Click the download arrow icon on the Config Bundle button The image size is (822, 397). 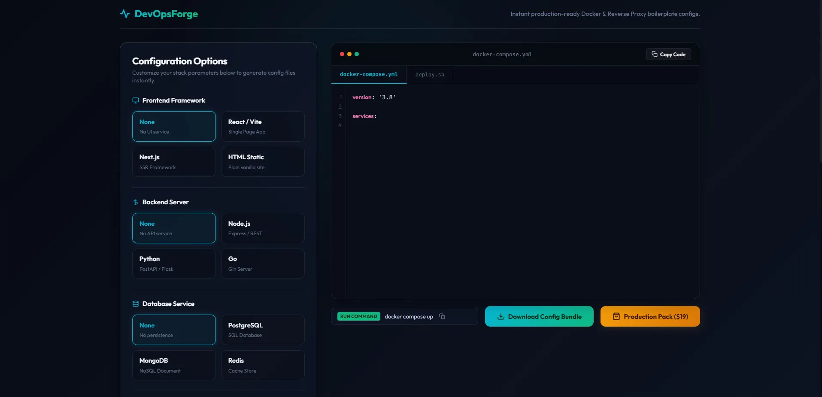pyautogui.click(x=500, y=316)
